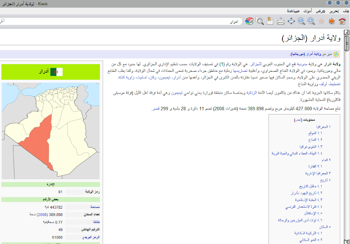Open the library stacked books icon
Screen dimensions: 350x244
249,21
